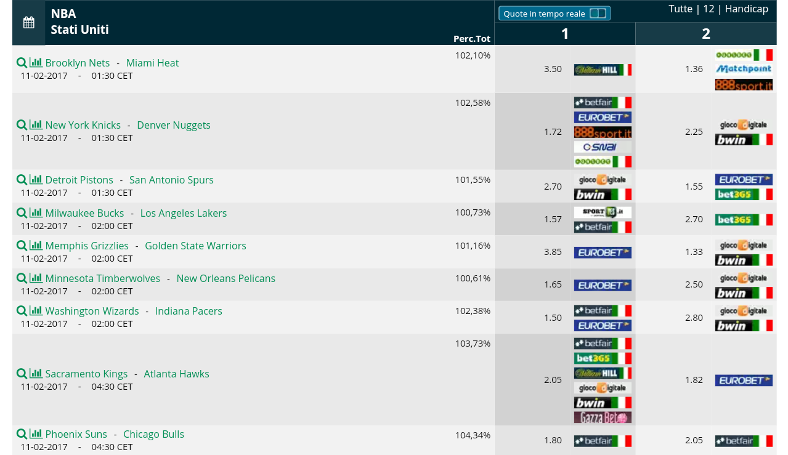Viewport: 788px width, 455px height.
Task: Click odds 1.36 for Miami Heat
Action: [694, 69]
